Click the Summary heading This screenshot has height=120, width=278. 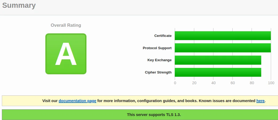point(19,5)
